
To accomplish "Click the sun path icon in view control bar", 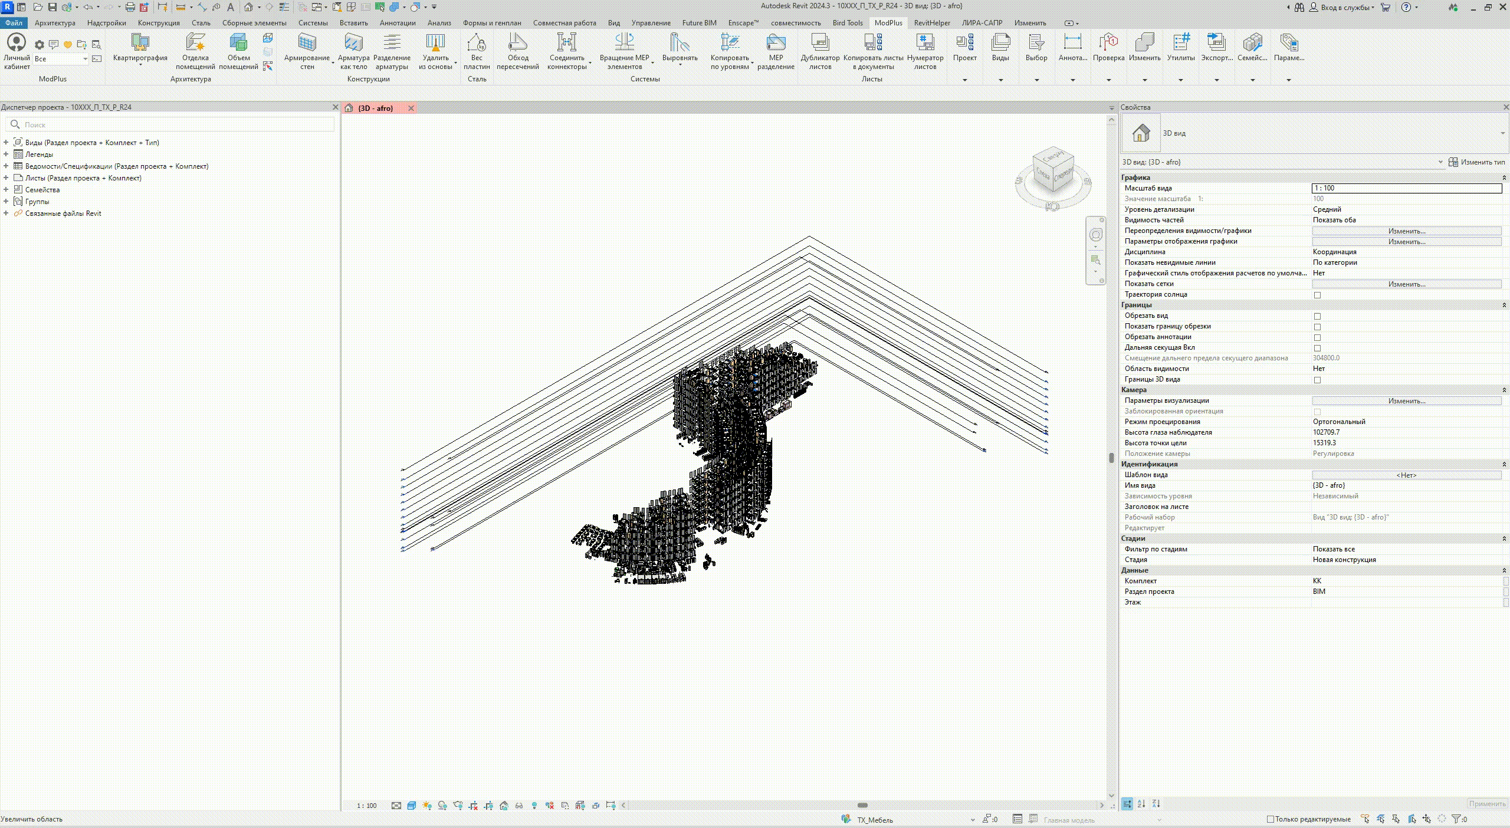I will pyautogui.click(x=427, y=806).
